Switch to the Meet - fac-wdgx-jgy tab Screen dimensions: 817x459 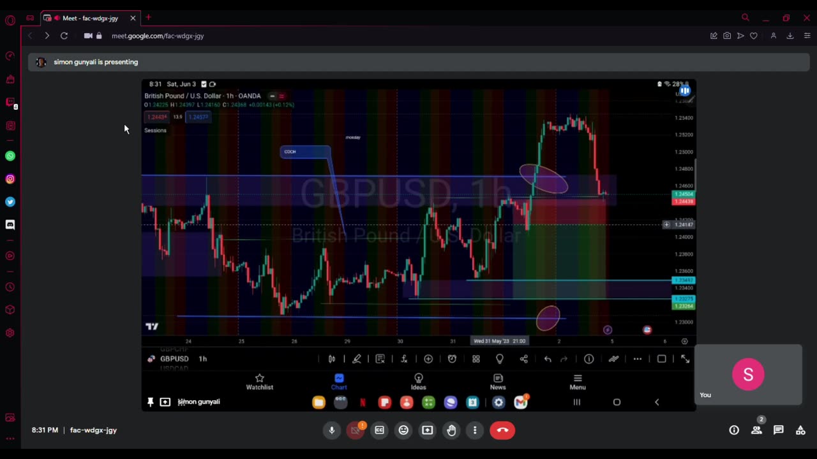pos(89,18)
